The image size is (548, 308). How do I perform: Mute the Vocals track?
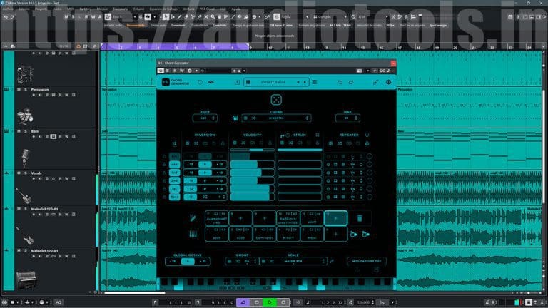pos(19,173)
